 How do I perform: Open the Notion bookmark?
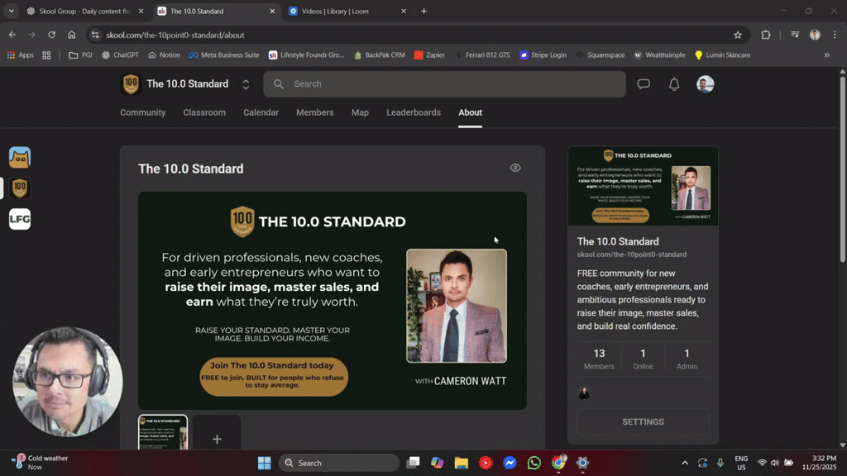tap(165, 55)
